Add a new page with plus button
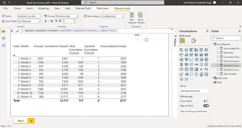Screen dimensions: 242x128 point(31,121)
